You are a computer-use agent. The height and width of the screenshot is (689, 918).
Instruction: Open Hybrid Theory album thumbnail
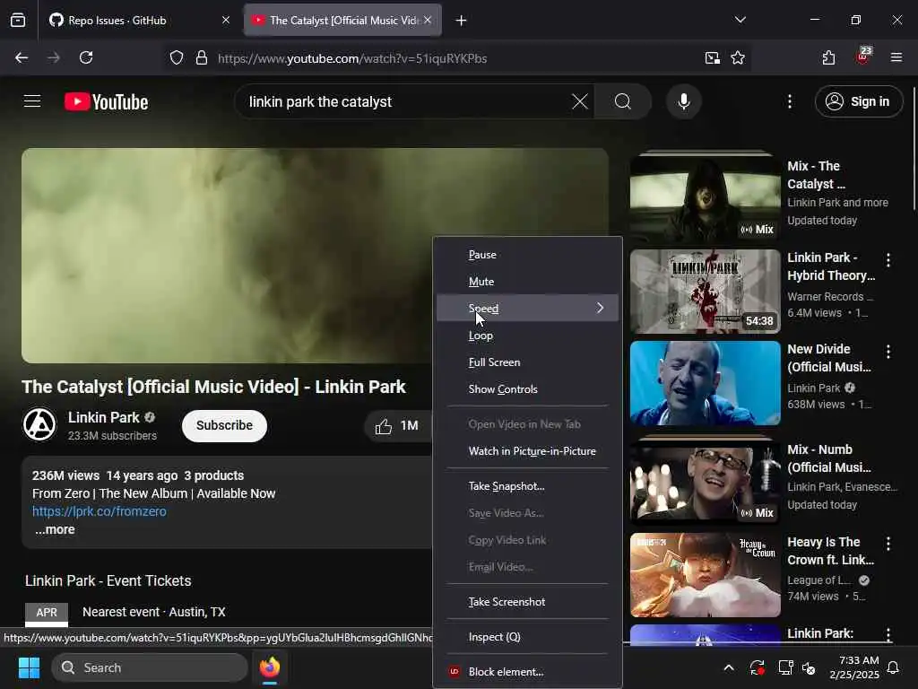point(705,292)
